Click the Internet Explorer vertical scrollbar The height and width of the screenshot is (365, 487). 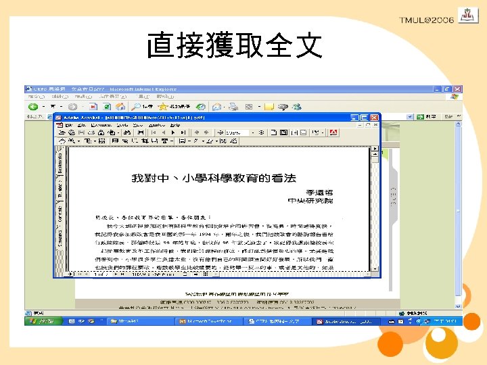[458, 215]
